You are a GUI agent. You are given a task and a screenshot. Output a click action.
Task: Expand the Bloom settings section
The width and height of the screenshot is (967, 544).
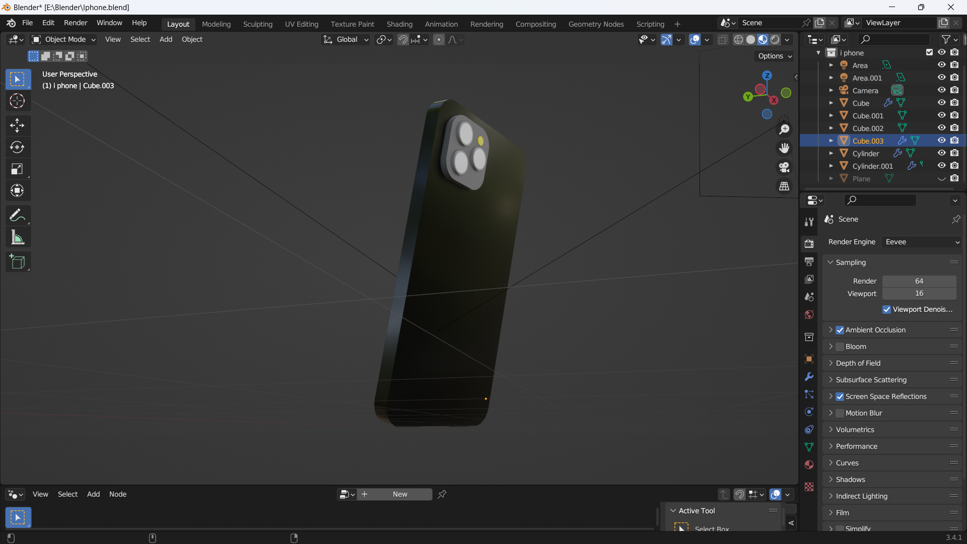point(832,346)
